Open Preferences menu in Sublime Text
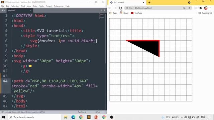214x120 pixels. tap(59, 6)
